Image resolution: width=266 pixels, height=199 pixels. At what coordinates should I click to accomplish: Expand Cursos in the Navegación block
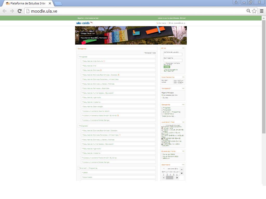tap(162, 98)
